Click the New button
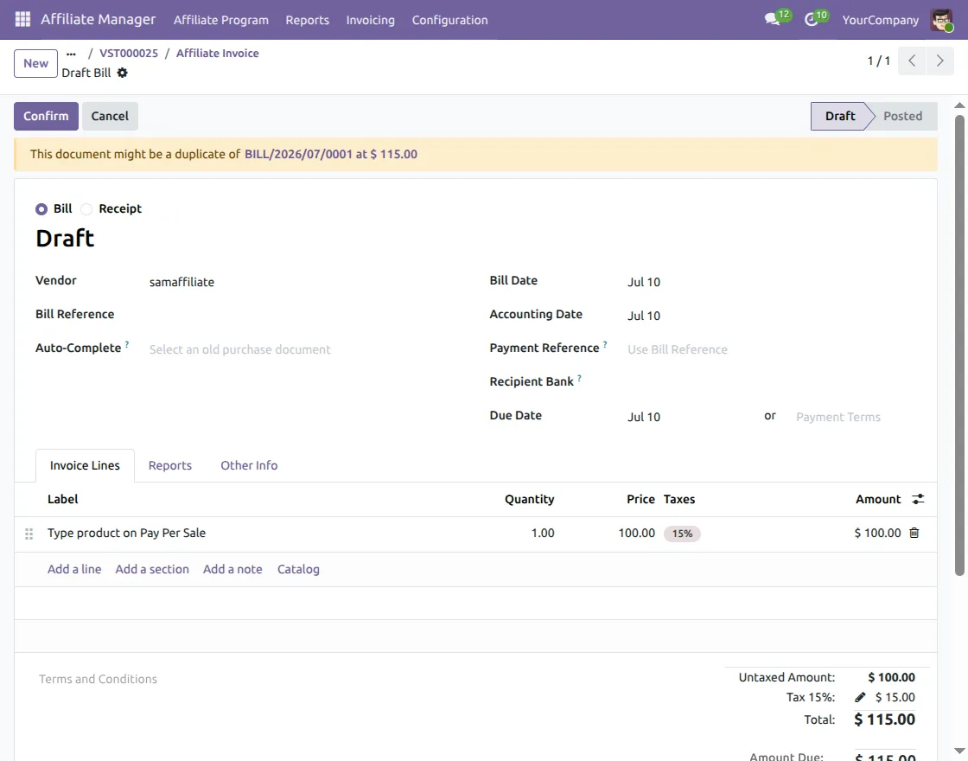 pyautogui.click(x=35, y=64)
